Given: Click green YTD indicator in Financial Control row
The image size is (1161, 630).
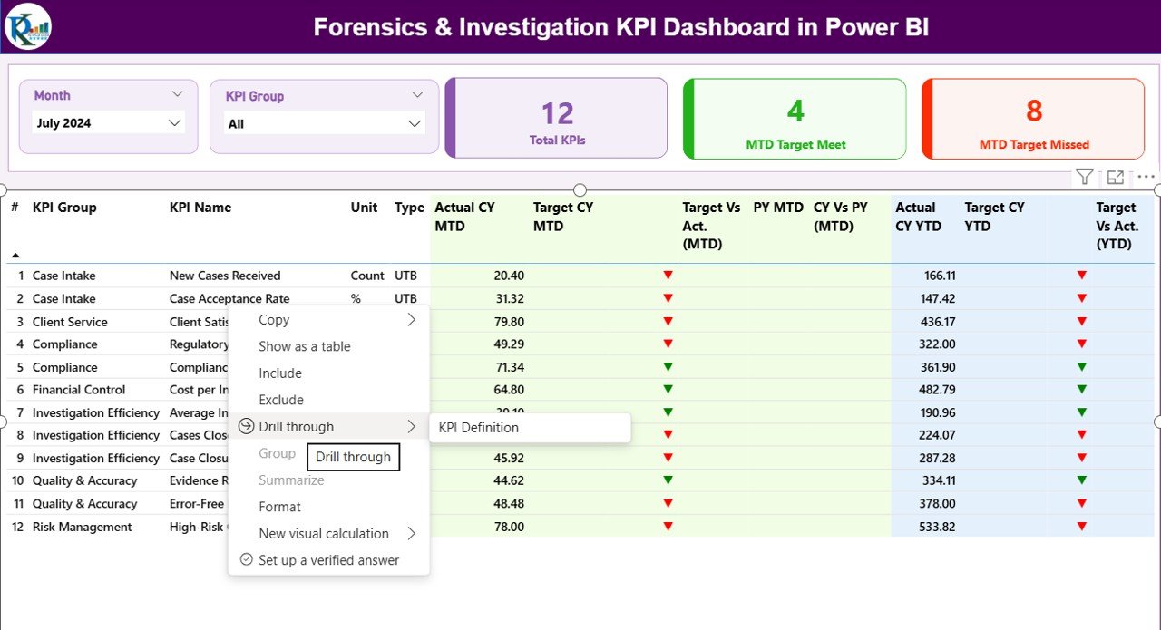Looking at the screenshot, I should tap(1081, 390).
